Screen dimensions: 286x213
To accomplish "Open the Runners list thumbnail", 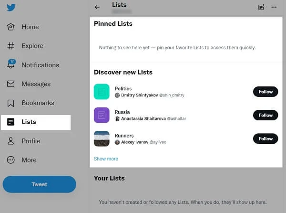I will pos(102,138).
